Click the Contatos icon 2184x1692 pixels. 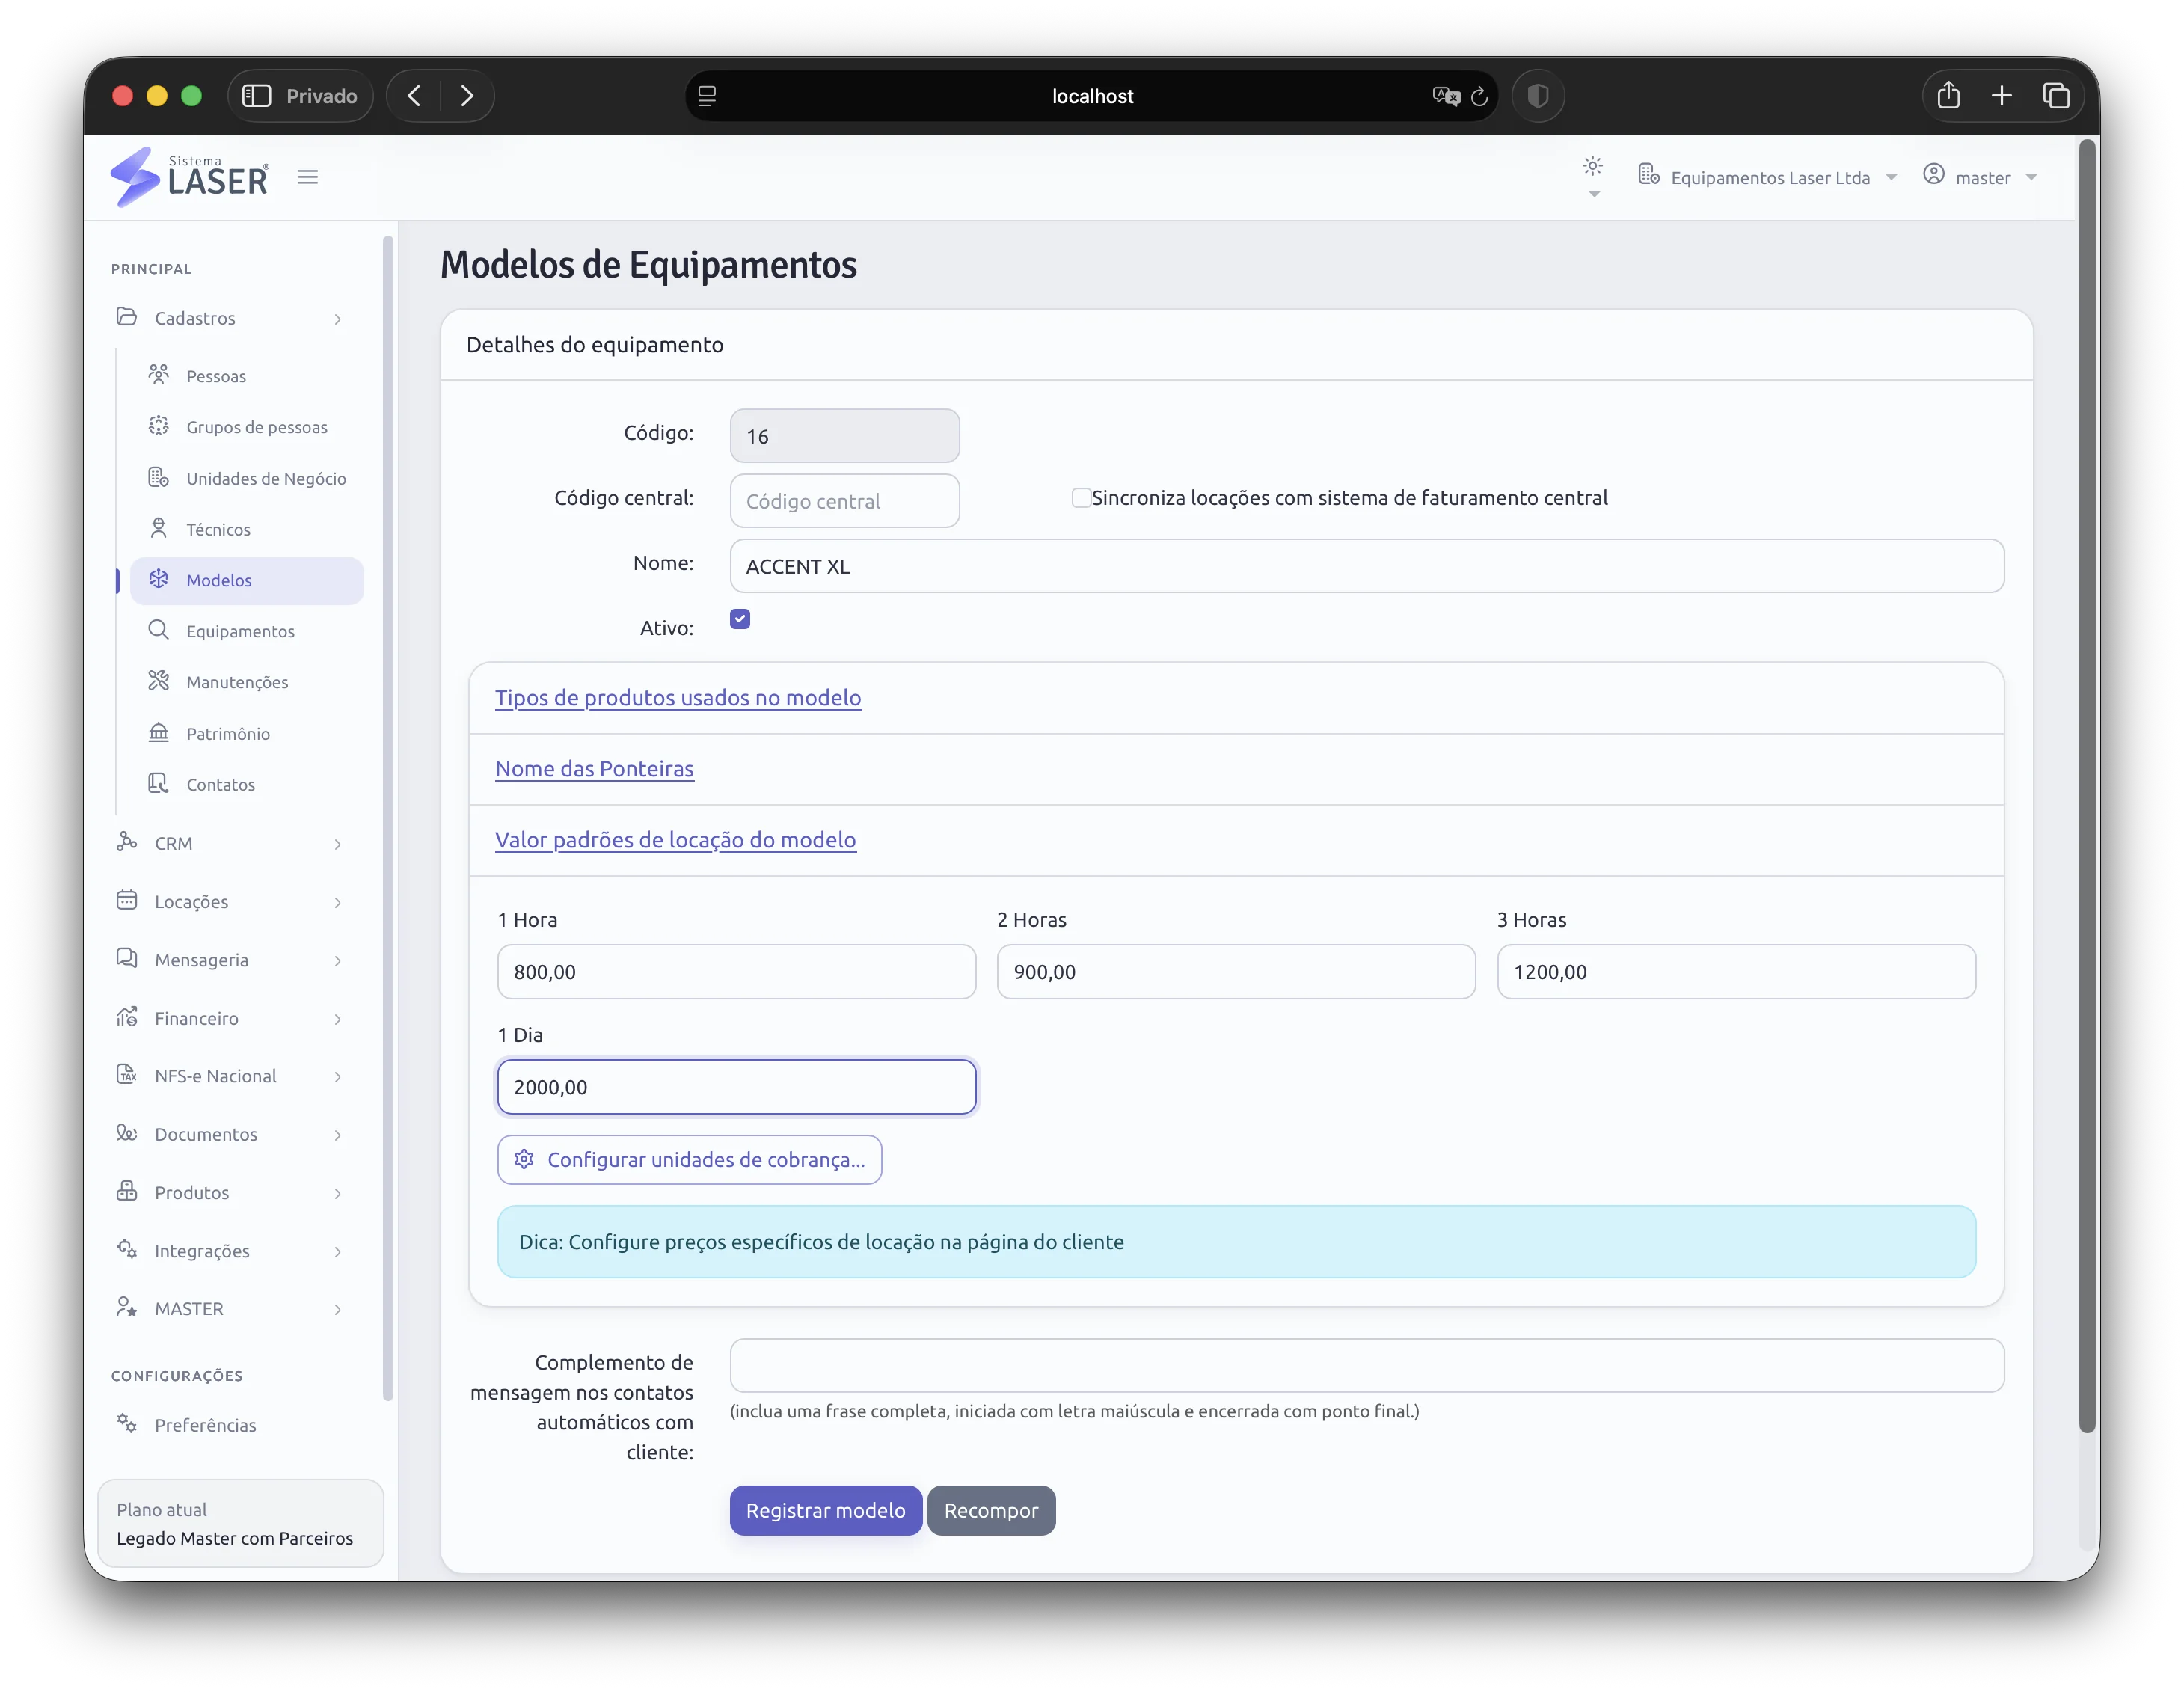click(x=158, y=783)
